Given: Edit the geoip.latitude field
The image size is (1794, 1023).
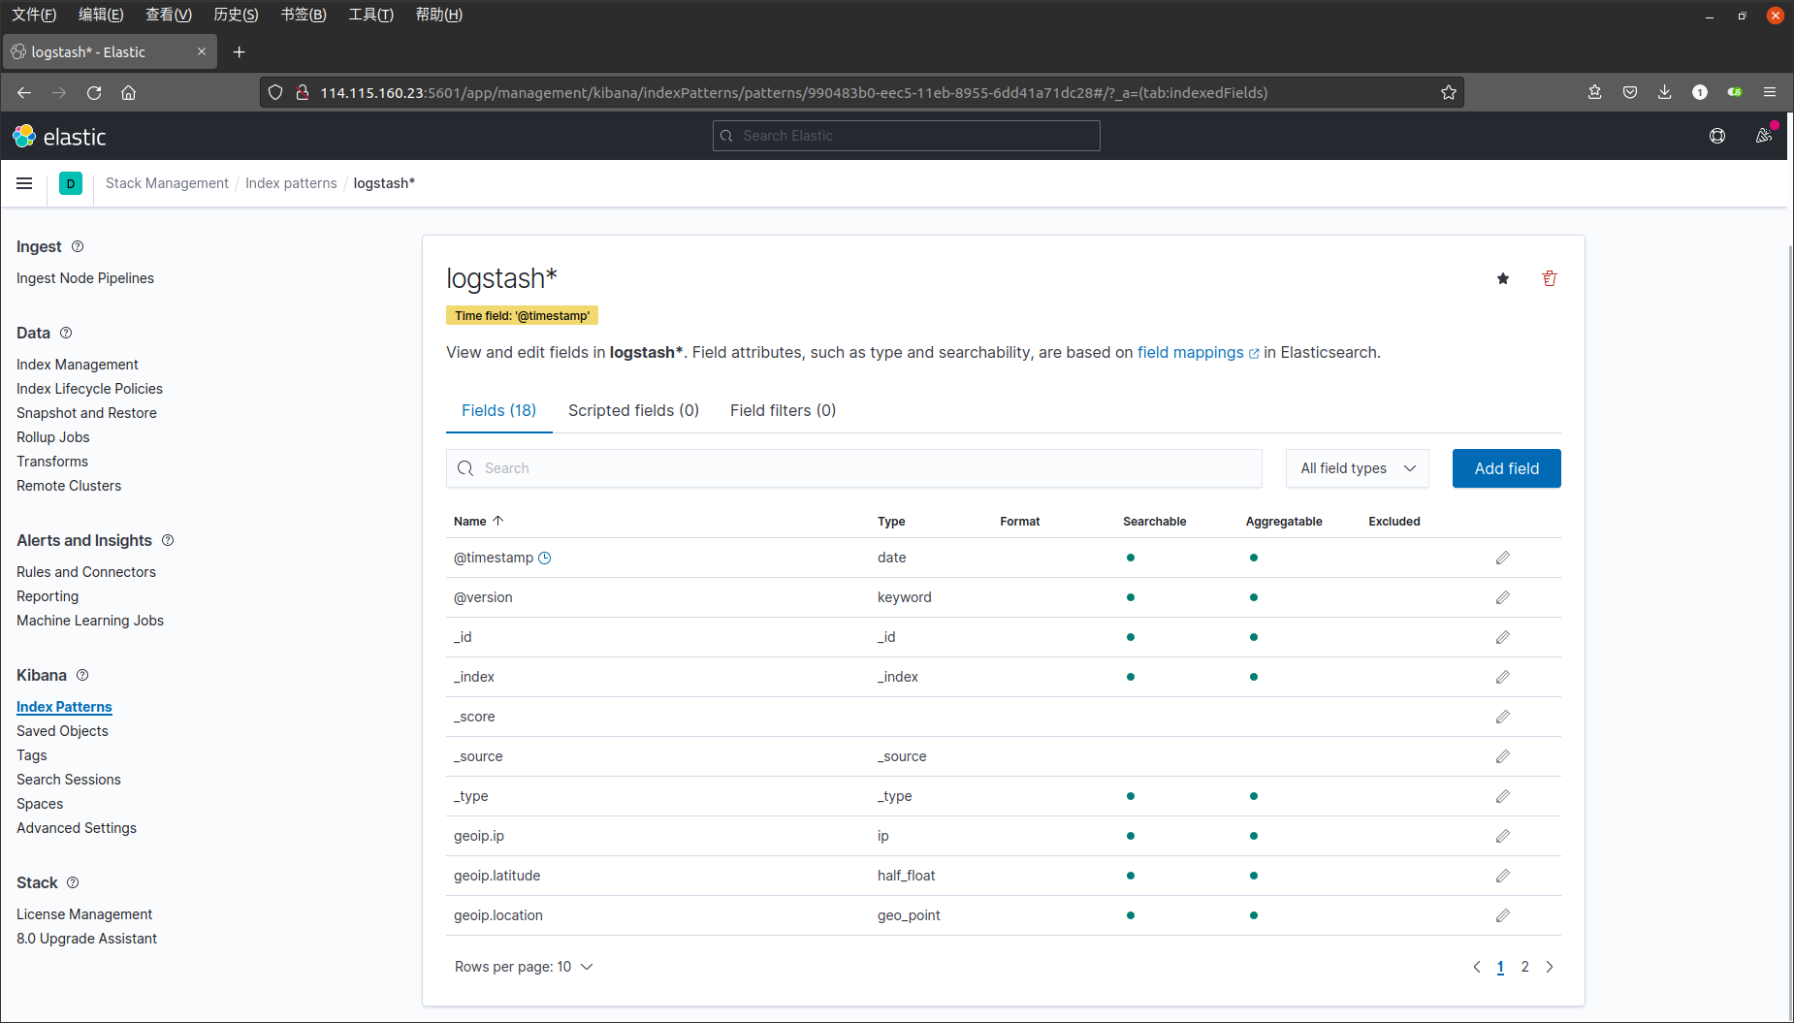Looking at the screenshot, I should point(1502,876).
